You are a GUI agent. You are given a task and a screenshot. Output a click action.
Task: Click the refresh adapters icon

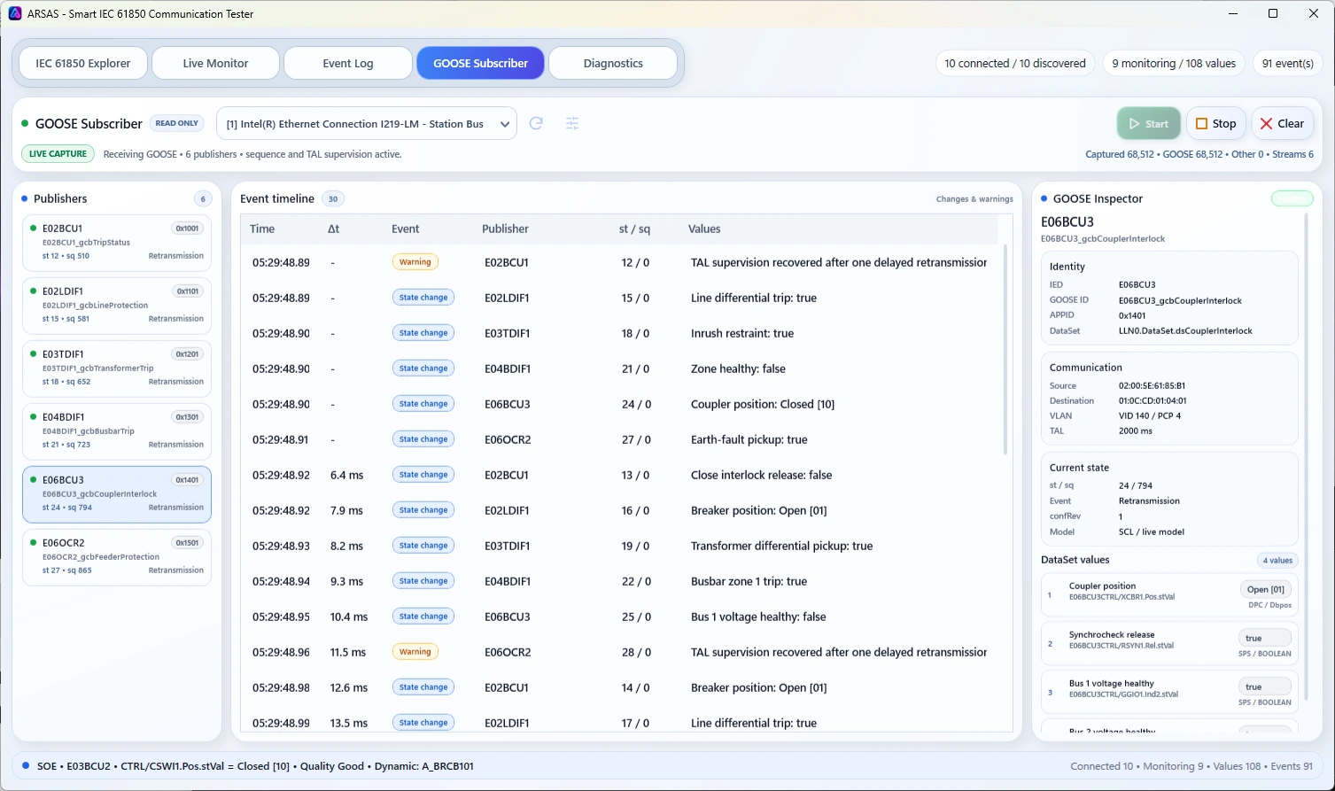[x=536, y=124]
